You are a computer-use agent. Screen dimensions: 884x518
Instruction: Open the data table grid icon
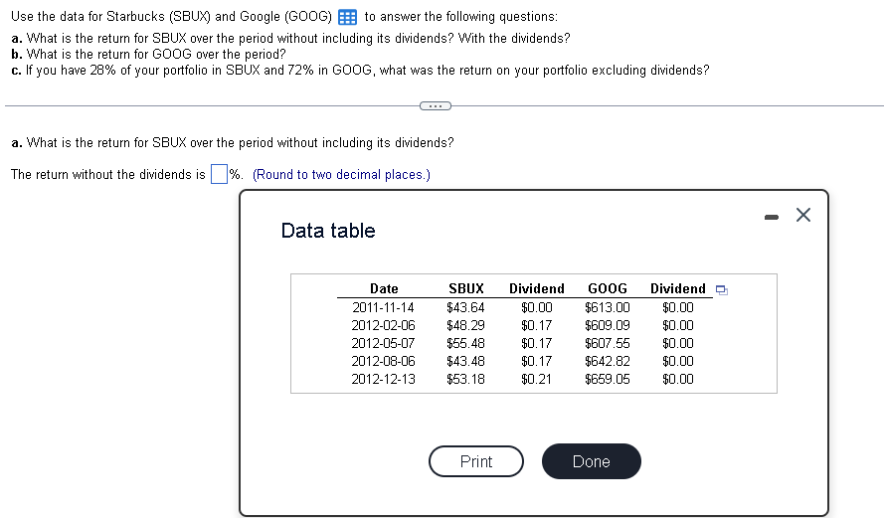tap(347, 17)
